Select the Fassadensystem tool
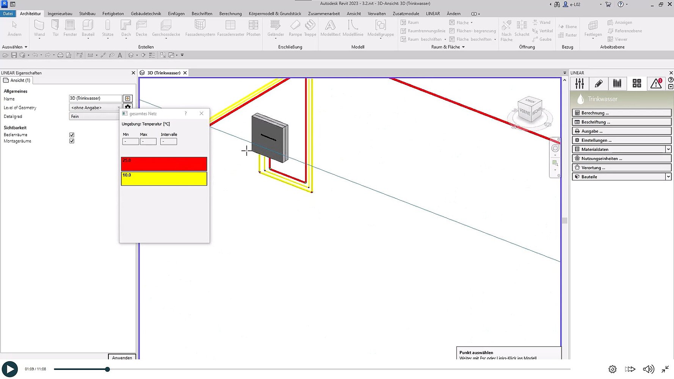 200,28
